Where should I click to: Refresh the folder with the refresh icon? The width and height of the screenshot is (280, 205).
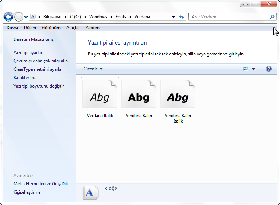pos(182,17)
